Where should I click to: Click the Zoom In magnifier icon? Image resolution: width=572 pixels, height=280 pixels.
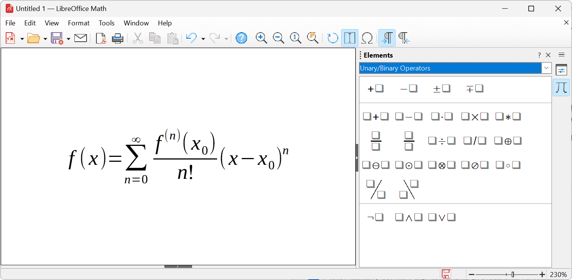[x=261, y=38]
